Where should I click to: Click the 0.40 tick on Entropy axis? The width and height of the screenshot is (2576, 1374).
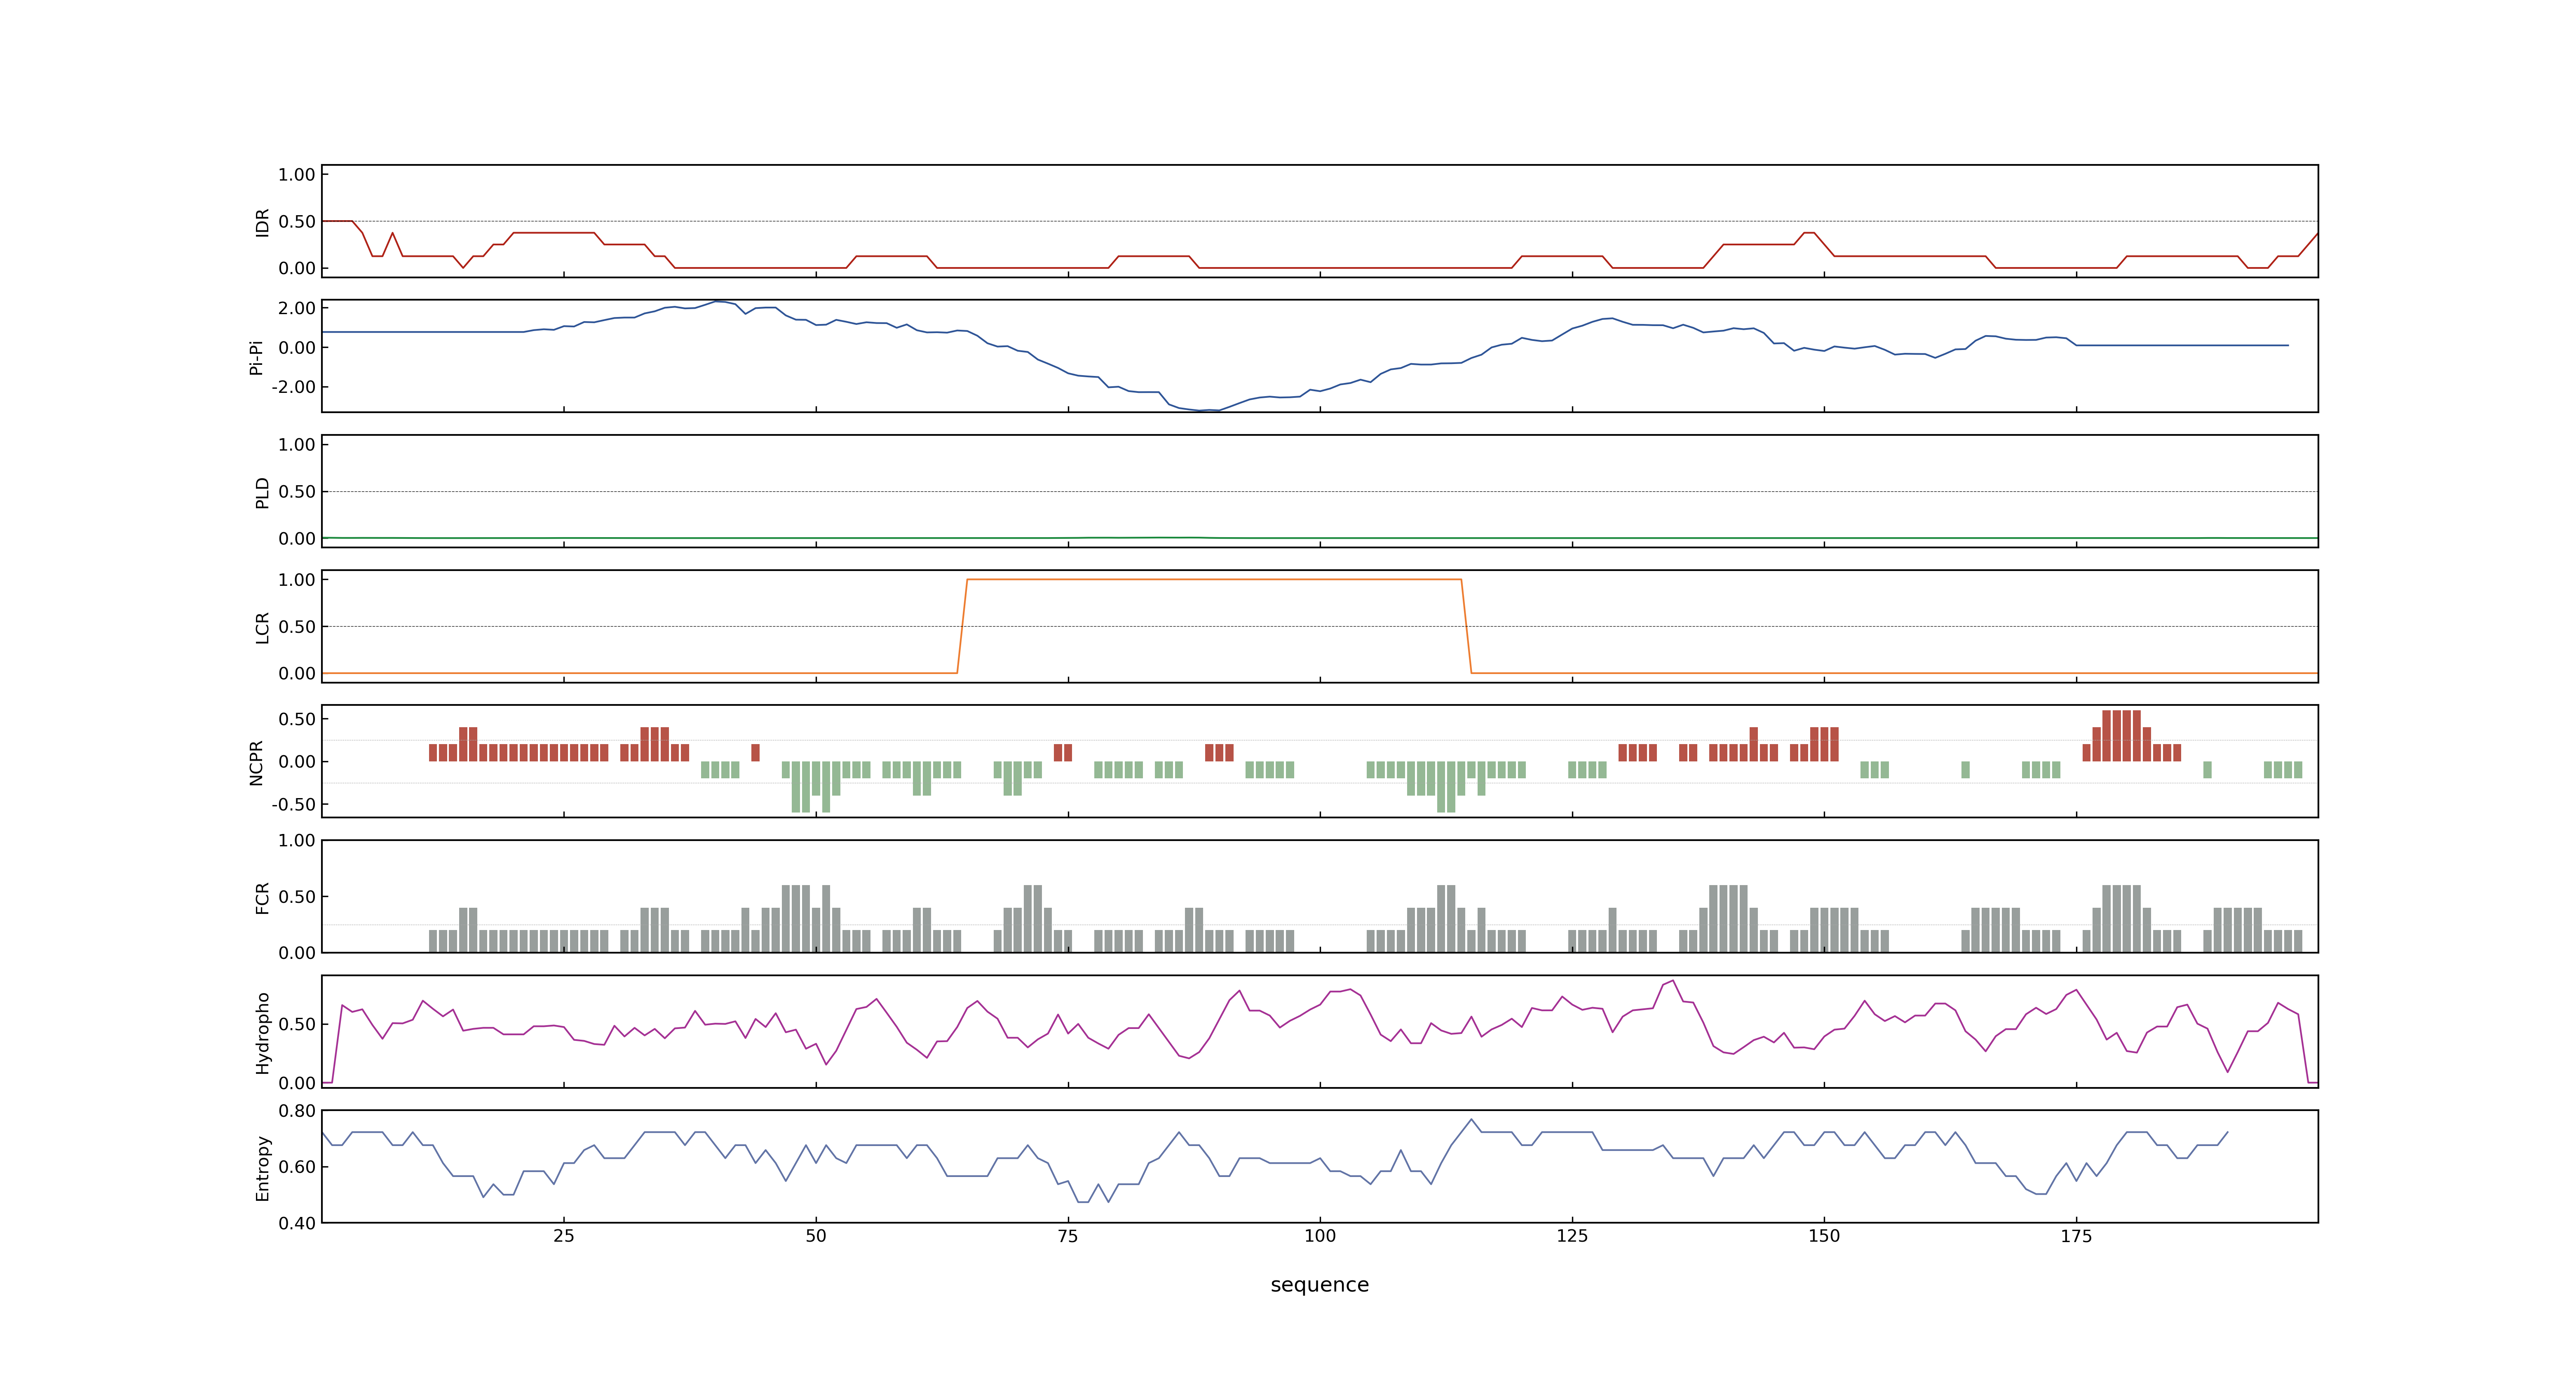[x=297, y=1223]
